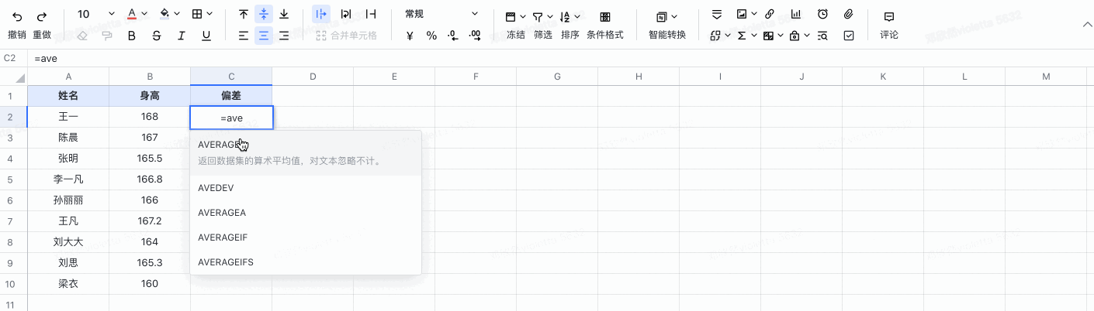Toggle horizontal center alignment
Viewport: 1094px width, 311px height.
point(264,36)
